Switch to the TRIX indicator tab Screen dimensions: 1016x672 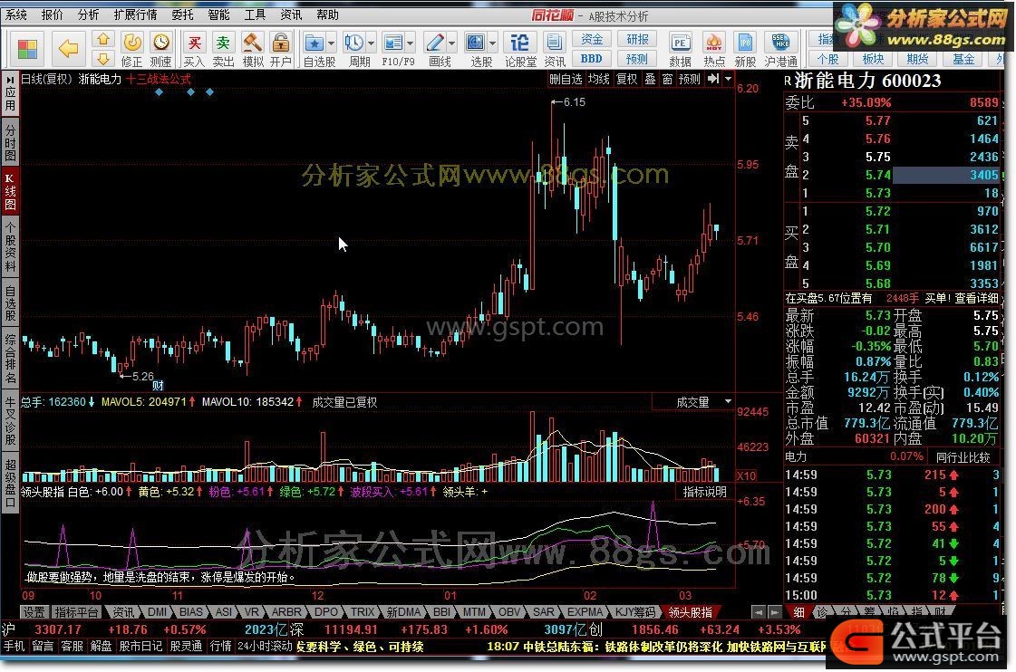(x=363, y=612)
